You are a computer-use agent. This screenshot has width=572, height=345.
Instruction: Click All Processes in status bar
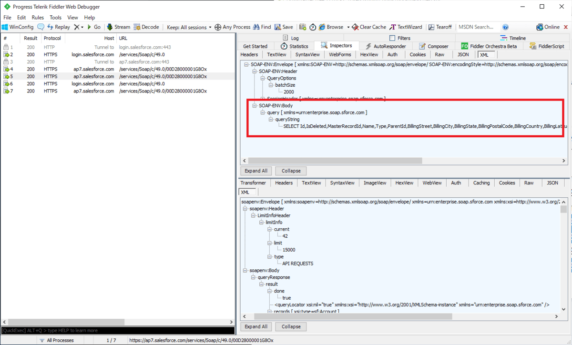click(56, 340)
